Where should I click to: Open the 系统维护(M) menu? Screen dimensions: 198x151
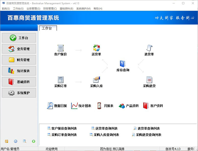click(83, 9)
